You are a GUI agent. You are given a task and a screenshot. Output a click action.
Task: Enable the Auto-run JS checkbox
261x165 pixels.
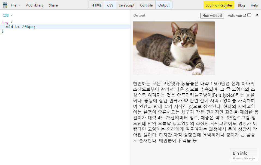pos(249,15)
